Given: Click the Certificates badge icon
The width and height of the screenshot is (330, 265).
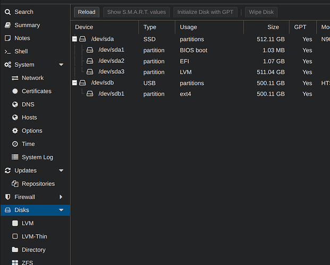Looking at the screenshot, I should (x=15, y=91).
